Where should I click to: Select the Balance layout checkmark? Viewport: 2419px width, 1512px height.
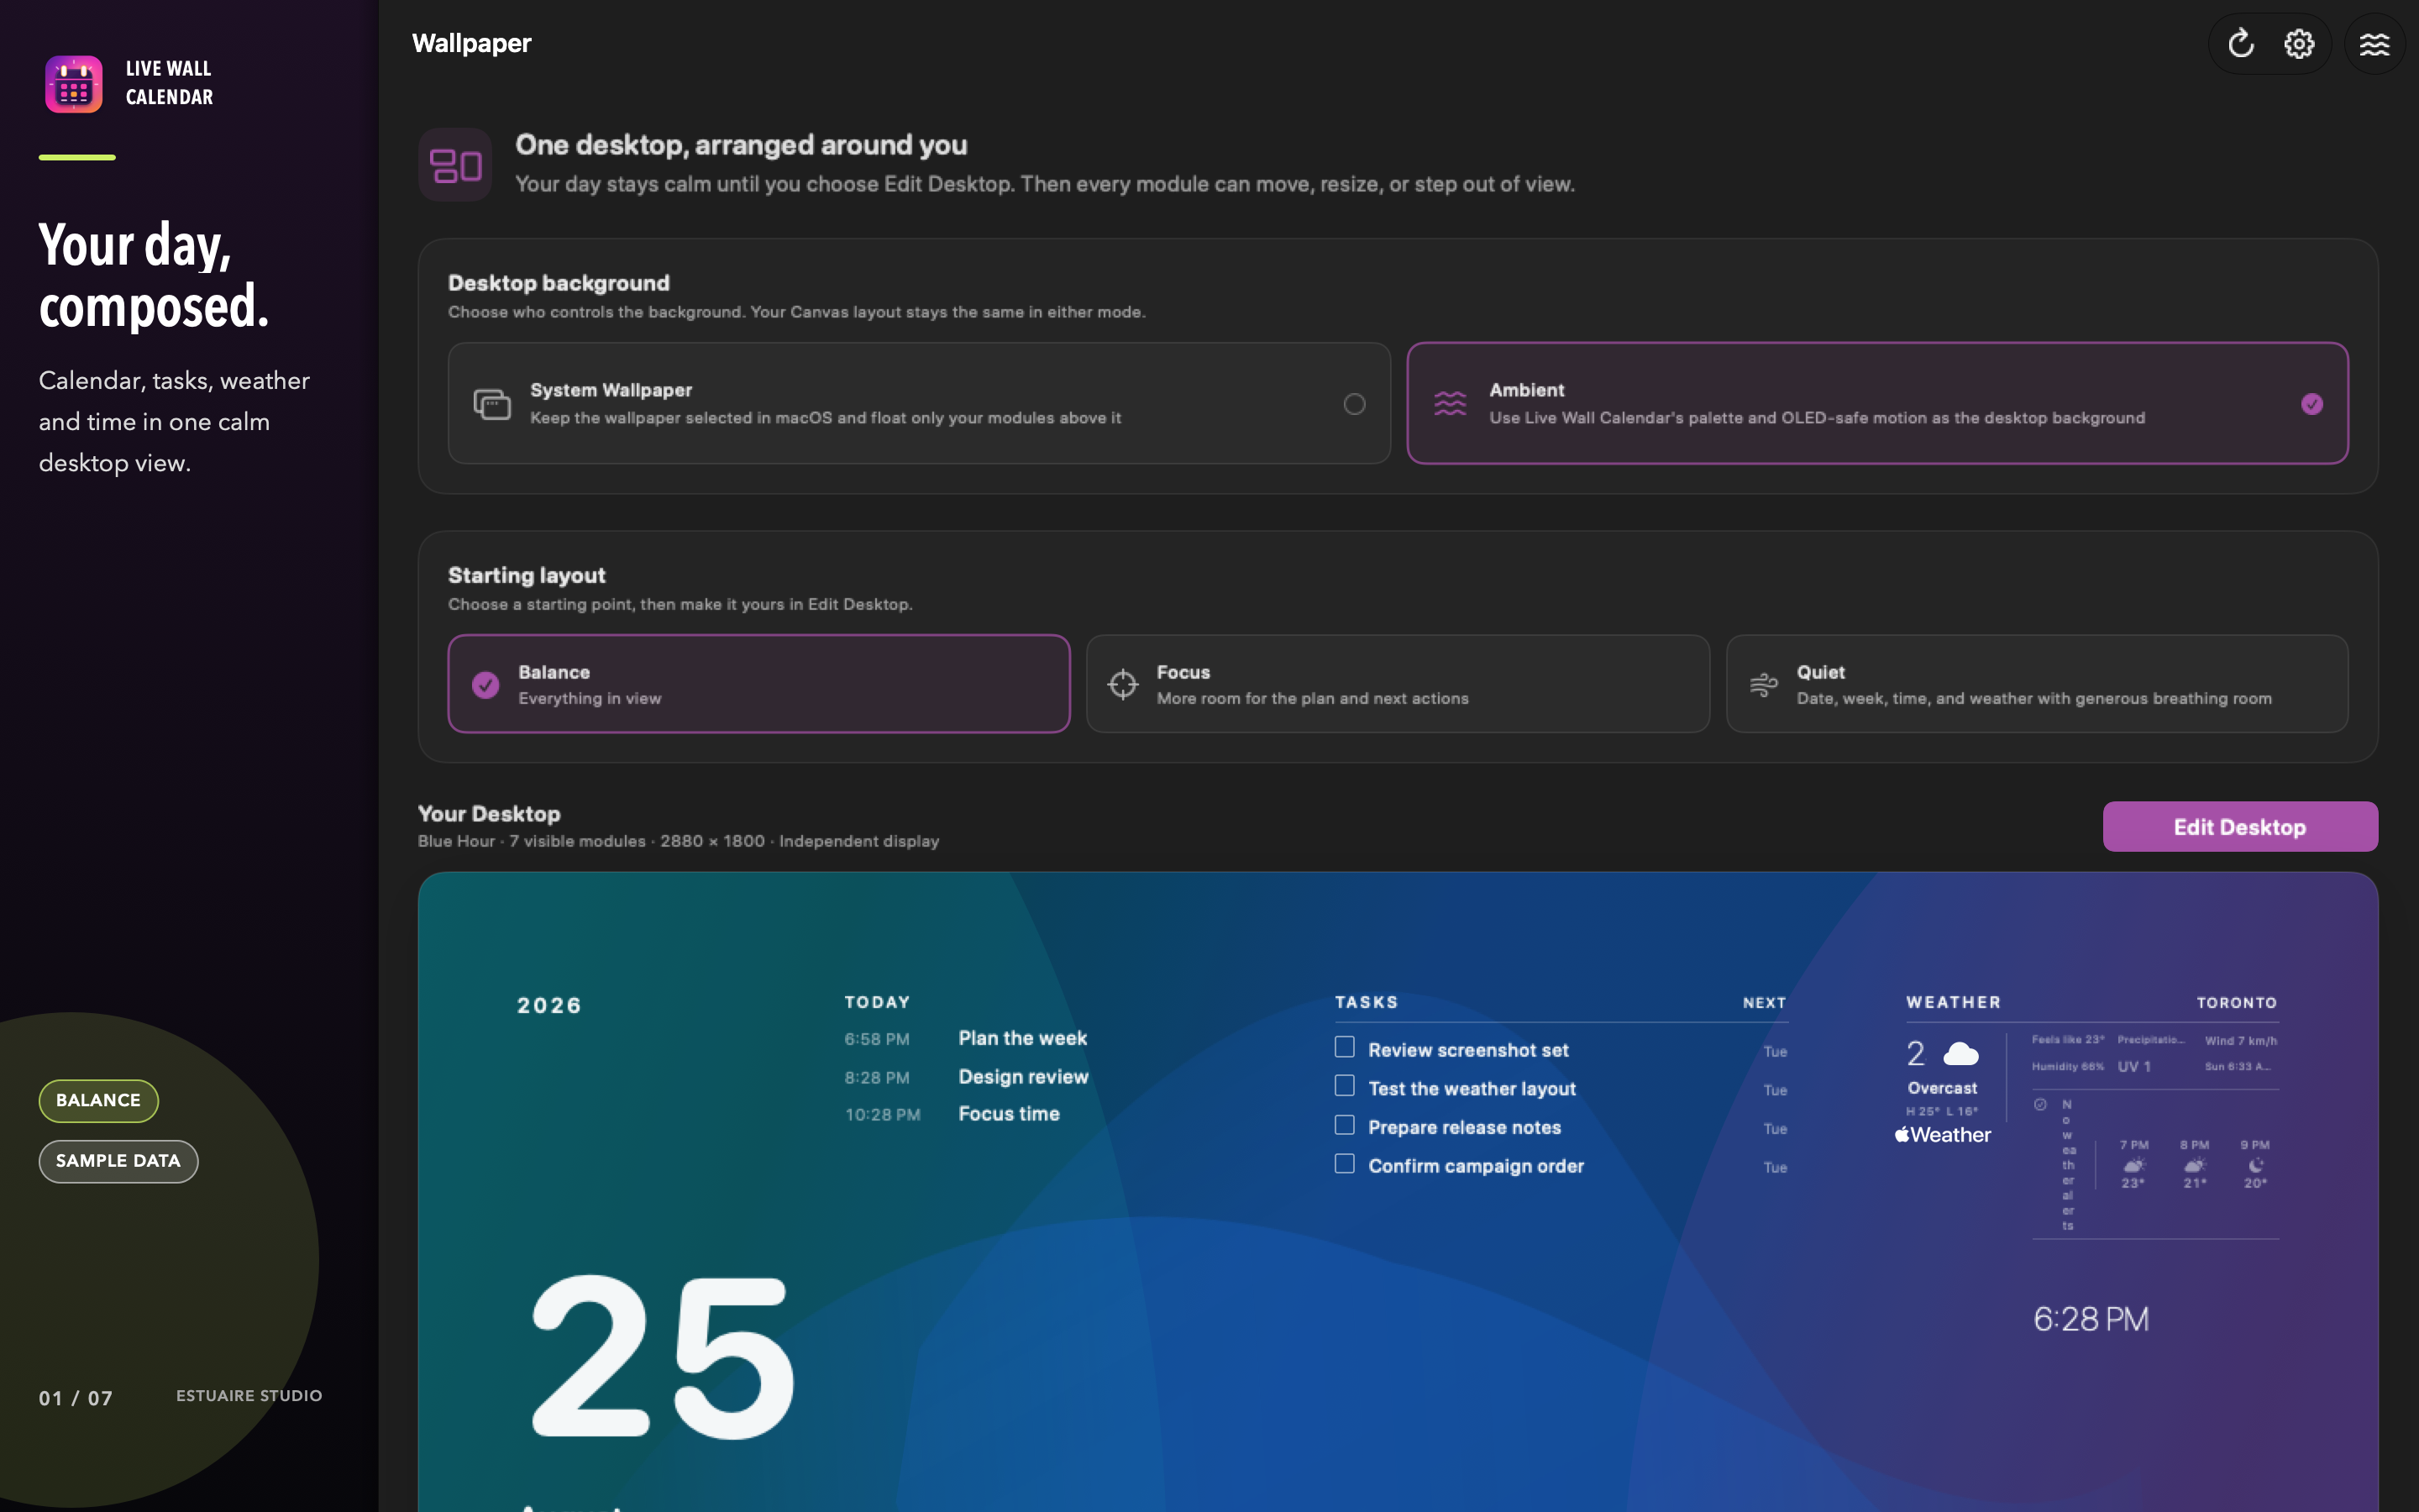click(485, 685)
